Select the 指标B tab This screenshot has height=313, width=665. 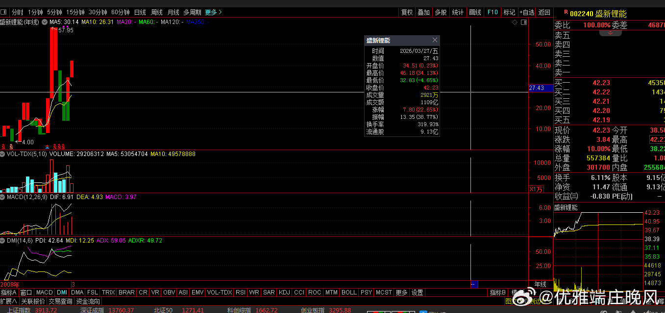tap(498, 292)
